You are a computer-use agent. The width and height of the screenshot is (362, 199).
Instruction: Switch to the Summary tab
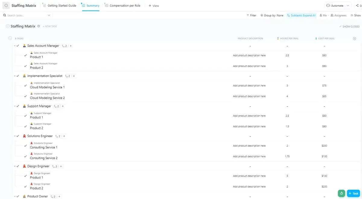[x=91, y=5]
